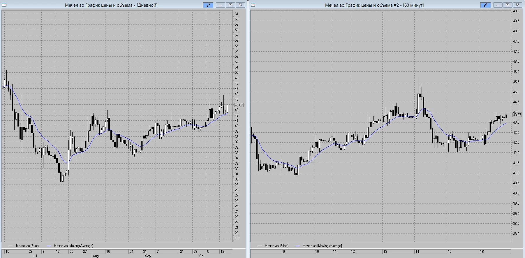
Task: Click the 61 value at the top of the daily price scale
Action: (237, 14)
